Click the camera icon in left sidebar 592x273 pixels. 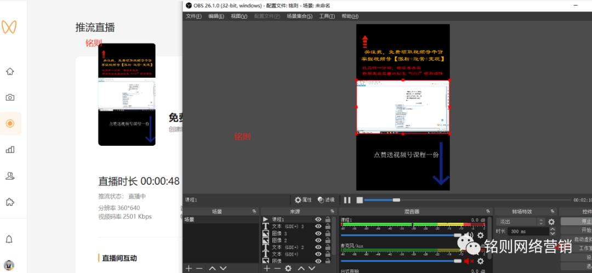(10, 97)
